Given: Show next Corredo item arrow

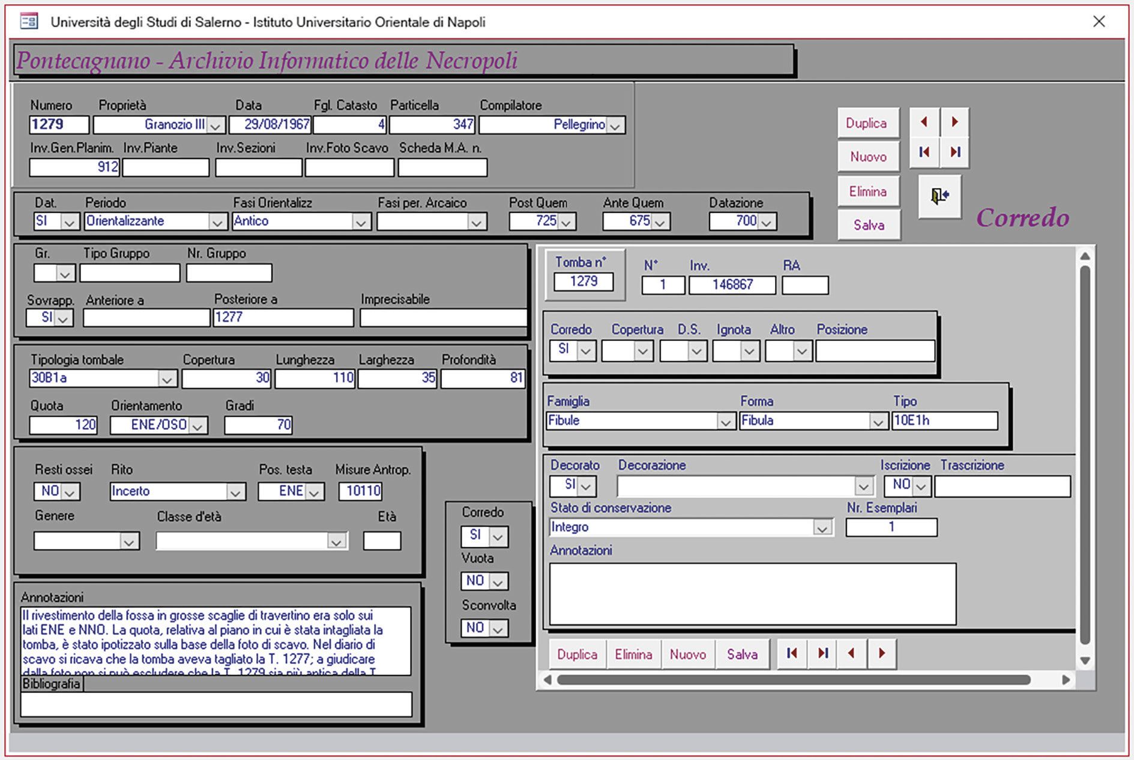Looking at the screenshot, I should [x=881, y=653].
